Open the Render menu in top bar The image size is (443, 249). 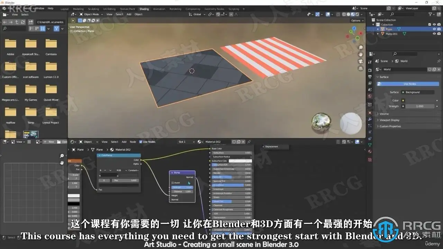pos(27,8)
